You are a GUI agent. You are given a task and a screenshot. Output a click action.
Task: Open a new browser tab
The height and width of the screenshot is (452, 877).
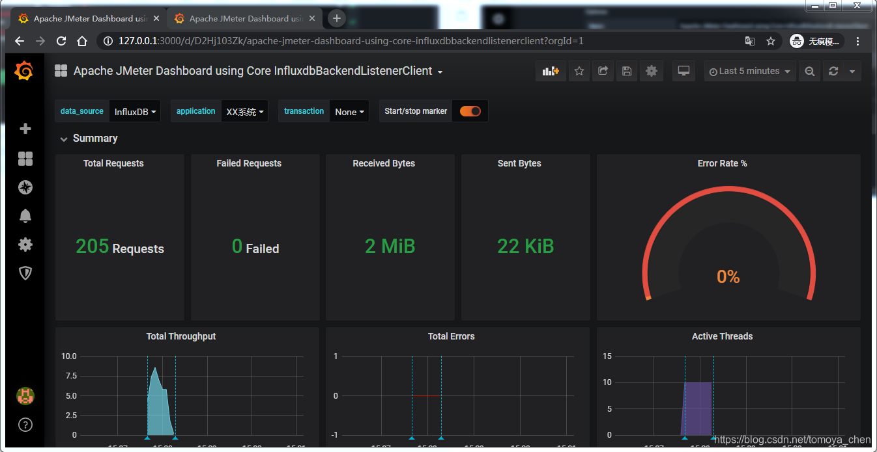point(336,18)
